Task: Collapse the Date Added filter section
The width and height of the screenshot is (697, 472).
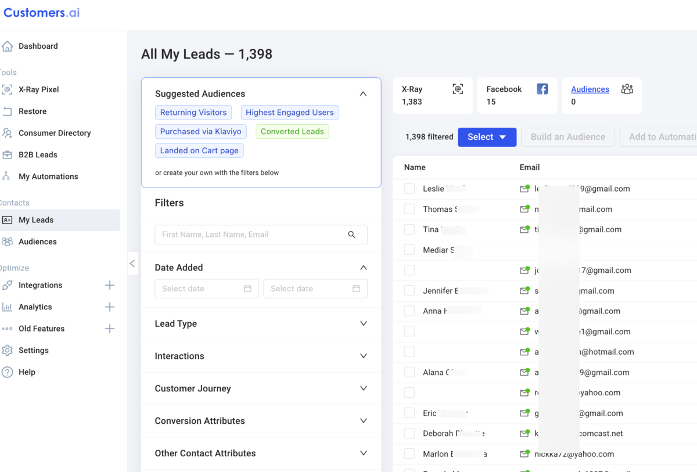Action: tap(364, 268)
